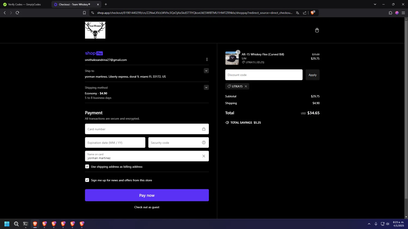
Task: Open browser extensions puzzle icon
Action: point(390,13)
